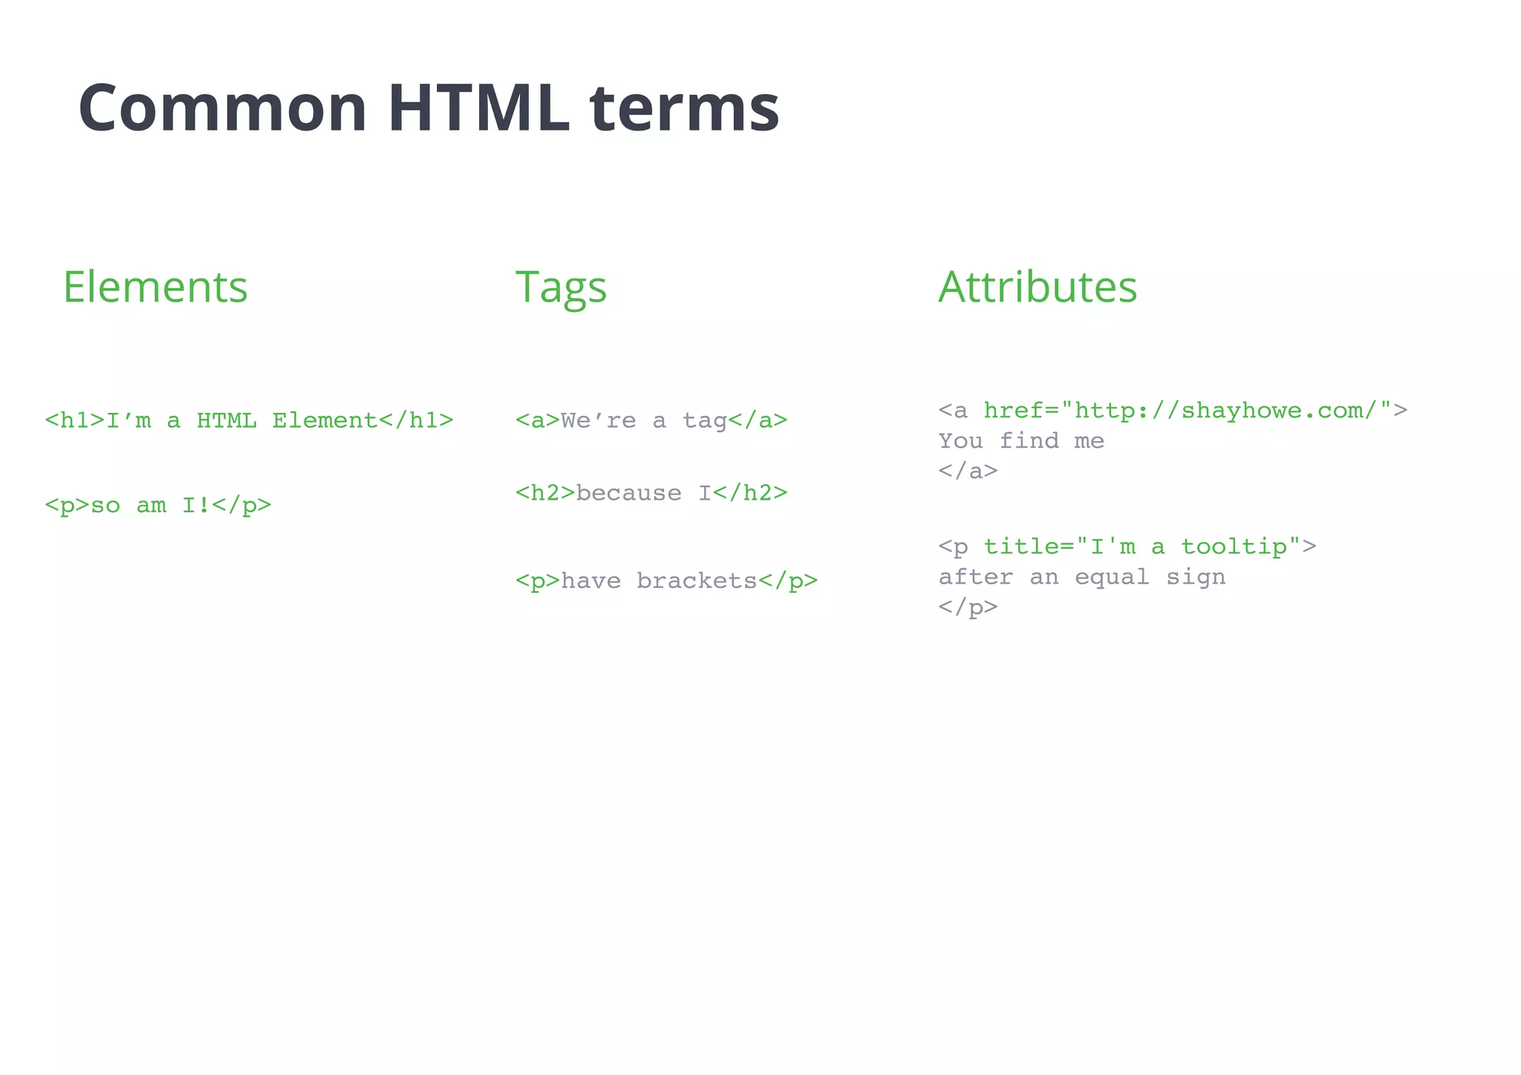1521x1075 pixels.
Task: Click the word 'terms' in the title
Action: click(685, 110)
